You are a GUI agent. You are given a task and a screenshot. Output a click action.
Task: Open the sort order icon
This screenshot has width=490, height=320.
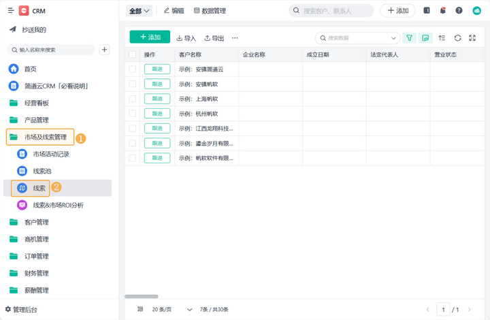[442, 38]
